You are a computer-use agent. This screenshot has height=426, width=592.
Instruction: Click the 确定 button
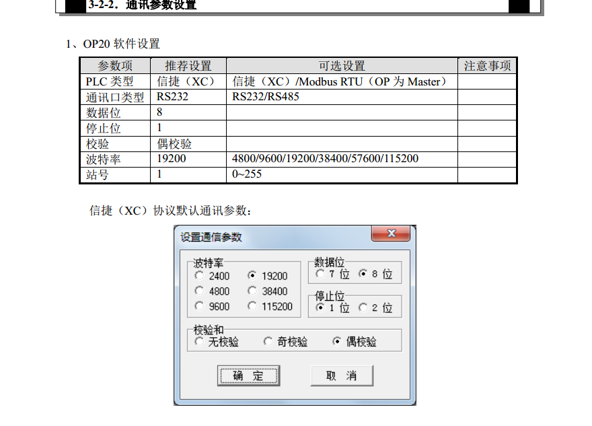click(248, 376)
